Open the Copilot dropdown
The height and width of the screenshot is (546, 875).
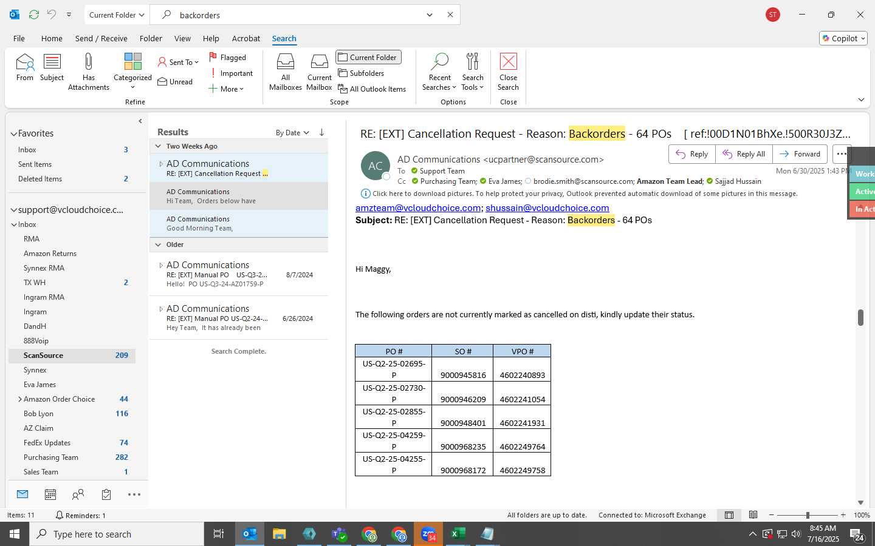[x=843, y=38]
